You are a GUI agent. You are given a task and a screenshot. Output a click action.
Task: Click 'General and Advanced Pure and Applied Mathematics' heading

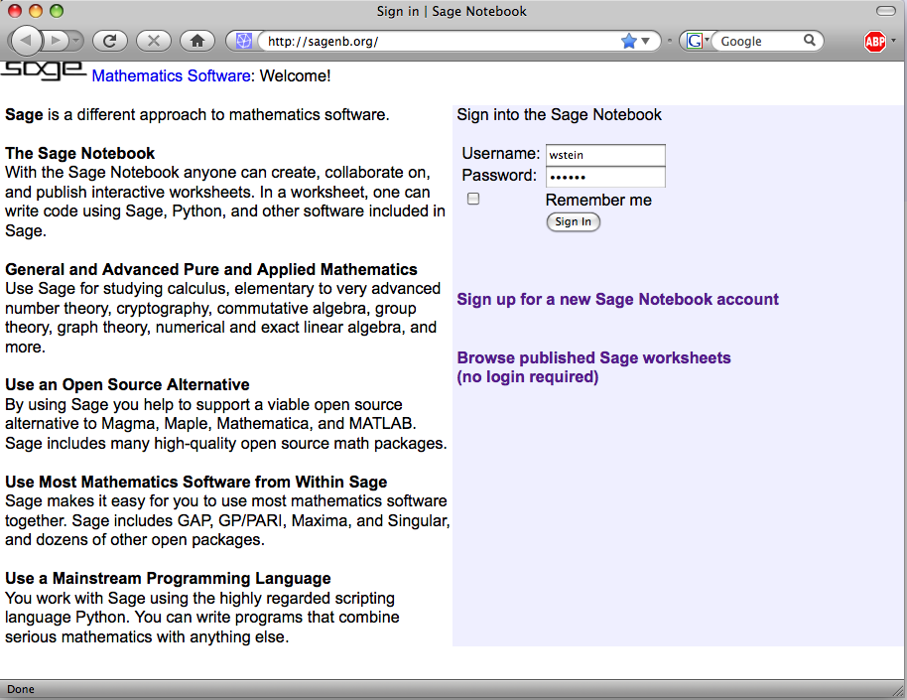pos(211,270)
